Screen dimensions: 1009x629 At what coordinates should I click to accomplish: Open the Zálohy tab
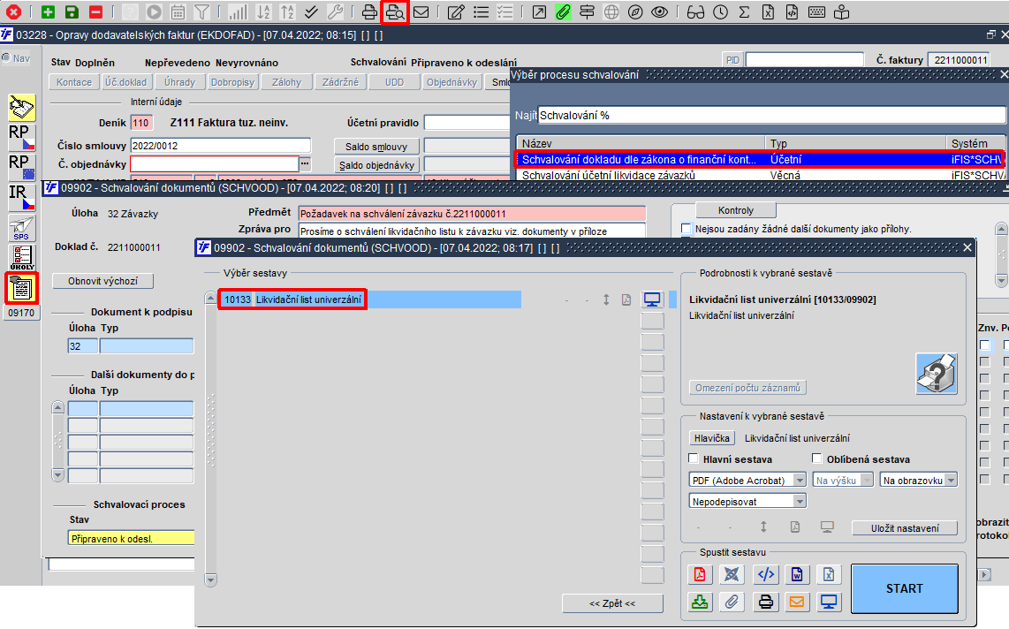[286, 82]
